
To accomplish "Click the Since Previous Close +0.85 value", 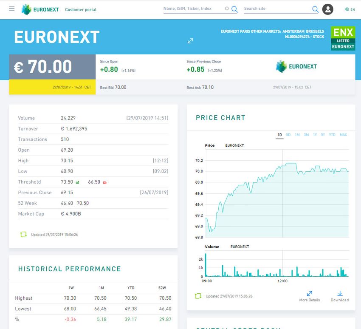I will pos(195,69).
